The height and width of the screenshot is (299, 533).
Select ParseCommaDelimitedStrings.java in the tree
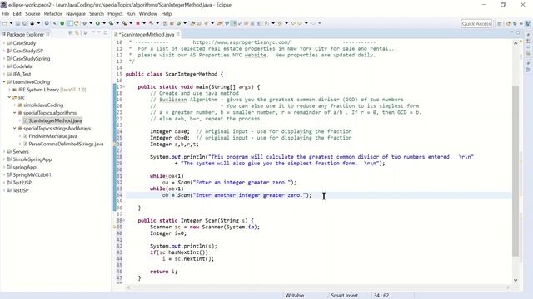click(x=66, y=144)
